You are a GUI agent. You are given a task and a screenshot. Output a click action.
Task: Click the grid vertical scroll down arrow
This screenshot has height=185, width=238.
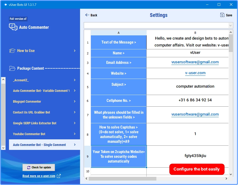click(x=231, y=174)
